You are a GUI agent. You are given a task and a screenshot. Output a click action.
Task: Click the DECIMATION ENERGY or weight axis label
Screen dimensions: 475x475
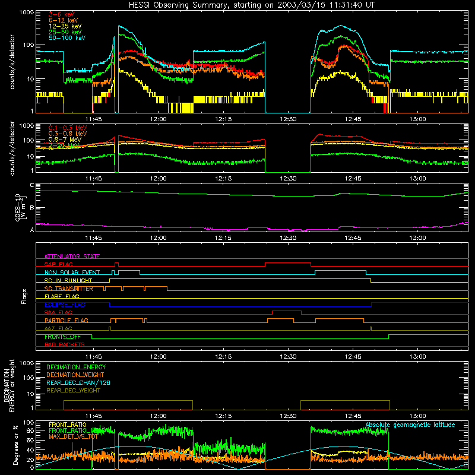click(x=9, y=385)
